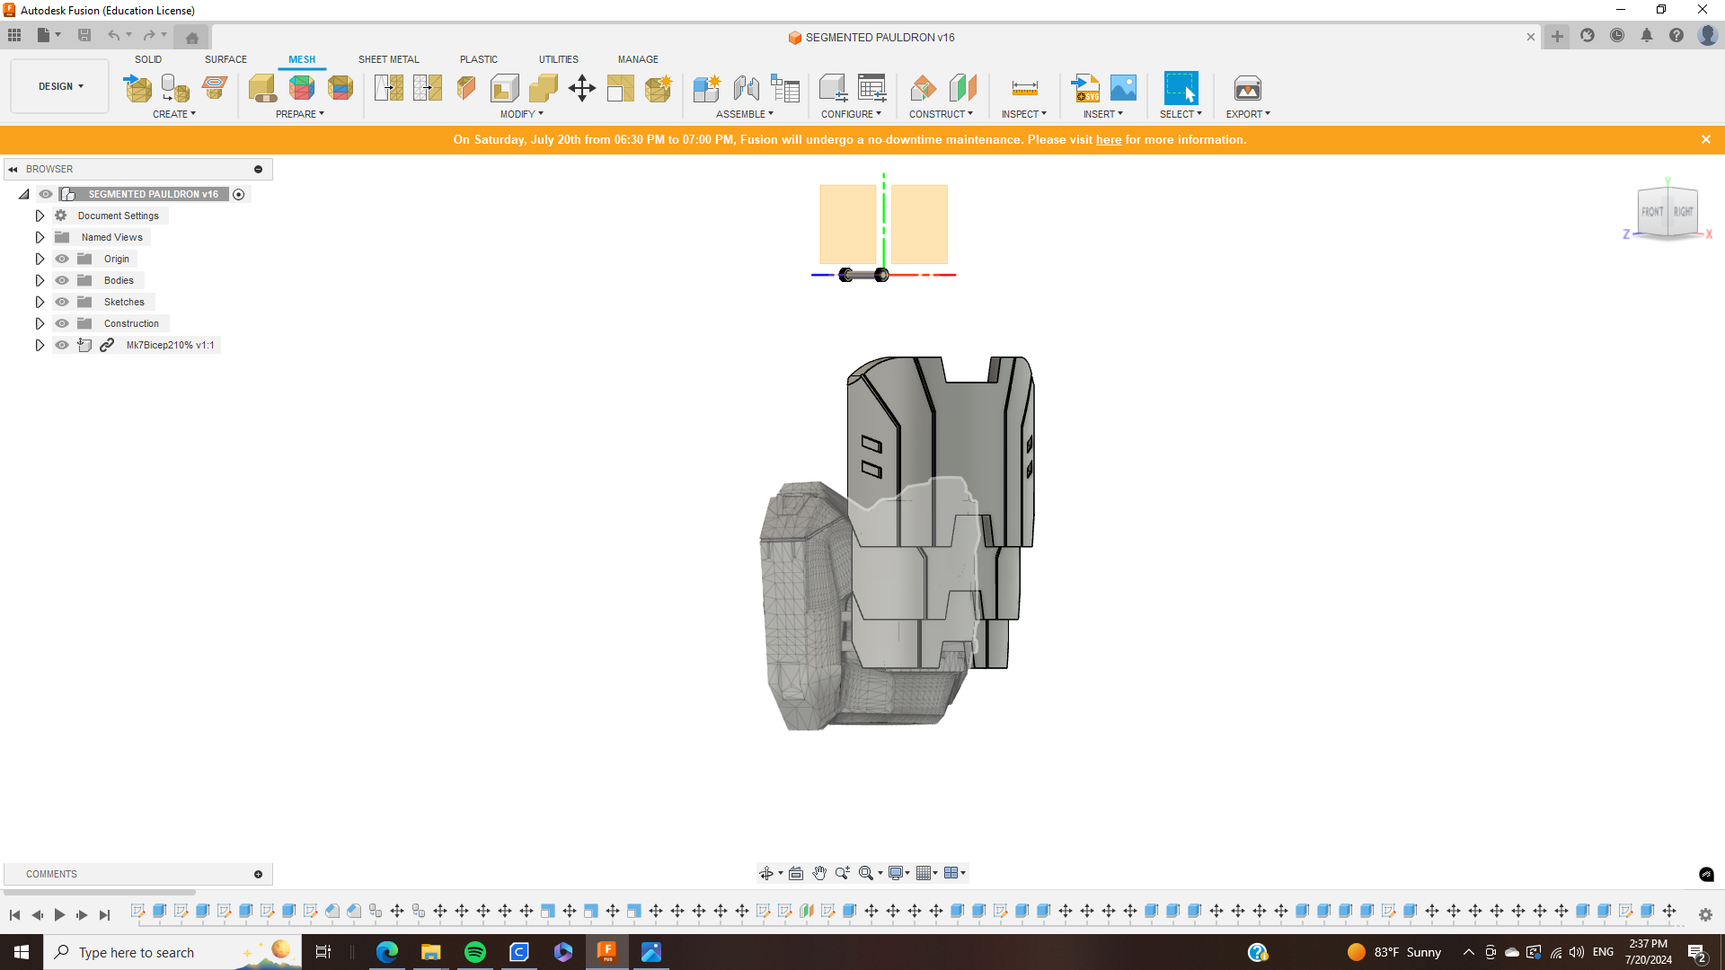Click the Configure Model icon
Image resolution: width=1725 pixels, height=970 pixels.
[833, 88]
